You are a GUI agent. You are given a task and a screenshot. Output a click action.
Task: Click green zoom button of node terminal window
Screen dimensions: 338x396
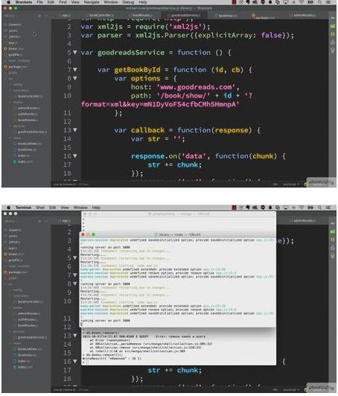point(93,234)
